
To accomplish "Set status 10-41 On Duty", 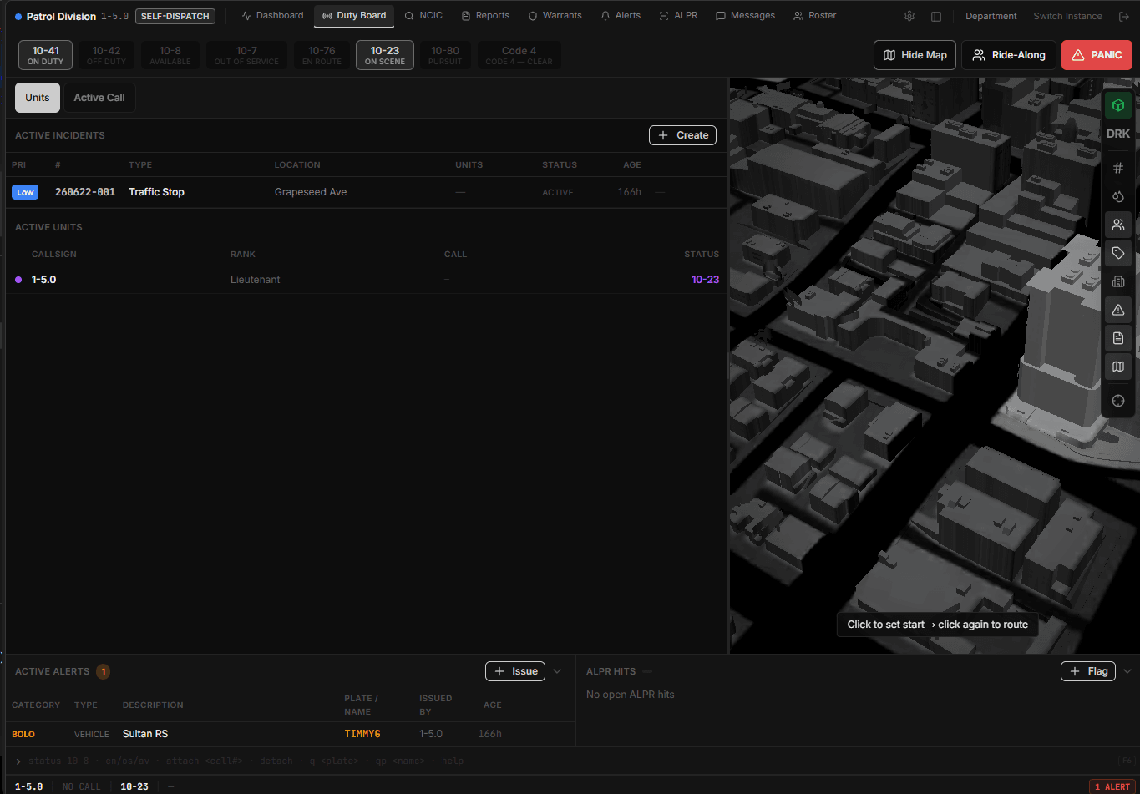I will point(45,55).
